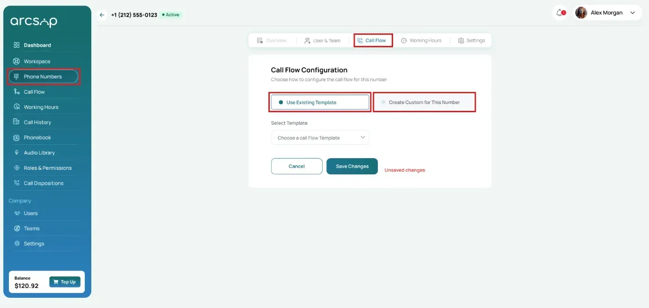Screen dimensions: 649x308
Task: Click the Audio Library microphone icon
Action: click(x=17, y=153)
